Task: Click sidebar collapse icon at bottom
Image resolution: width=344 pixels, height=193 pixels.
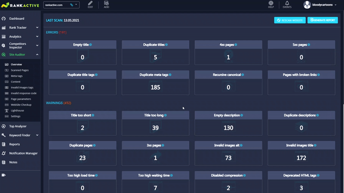Action: click(x=3, y=175)
